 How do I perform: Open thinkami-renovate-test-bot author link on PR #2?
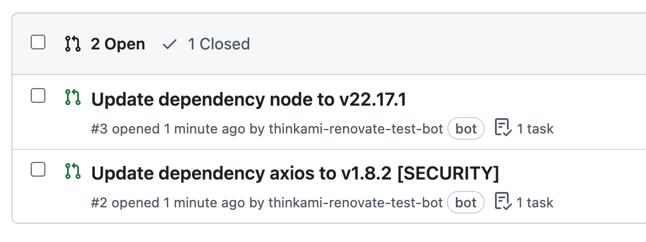click(355, 203)
